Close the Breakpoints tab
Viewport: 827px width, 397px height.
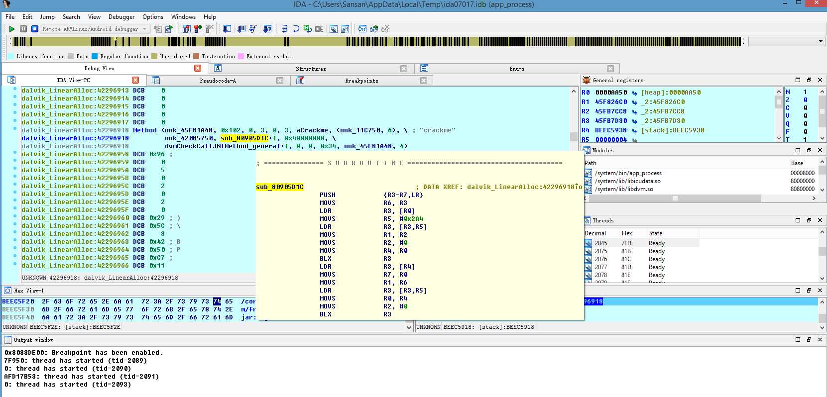(x=424, y=81)
